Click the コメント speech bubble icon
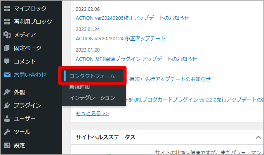The image size is (264, 155). point(7,62)
